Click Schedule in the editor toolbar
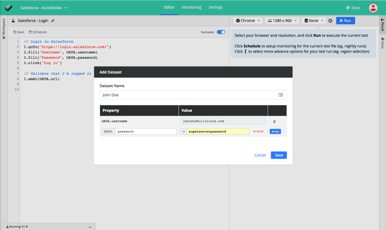 coord(38,32)
